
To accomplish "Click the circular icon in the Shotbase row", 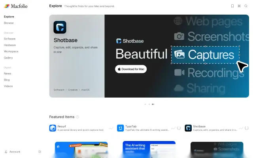I will coord(247,128).
